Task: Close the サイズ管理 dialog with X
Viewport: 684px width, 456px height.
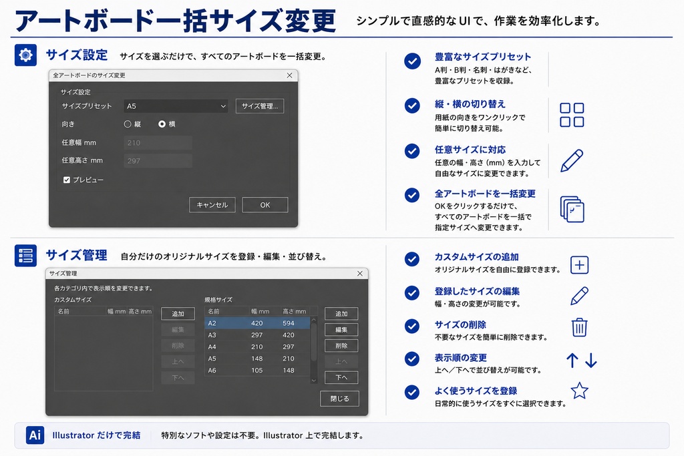Action: click(x=360, y=273)
